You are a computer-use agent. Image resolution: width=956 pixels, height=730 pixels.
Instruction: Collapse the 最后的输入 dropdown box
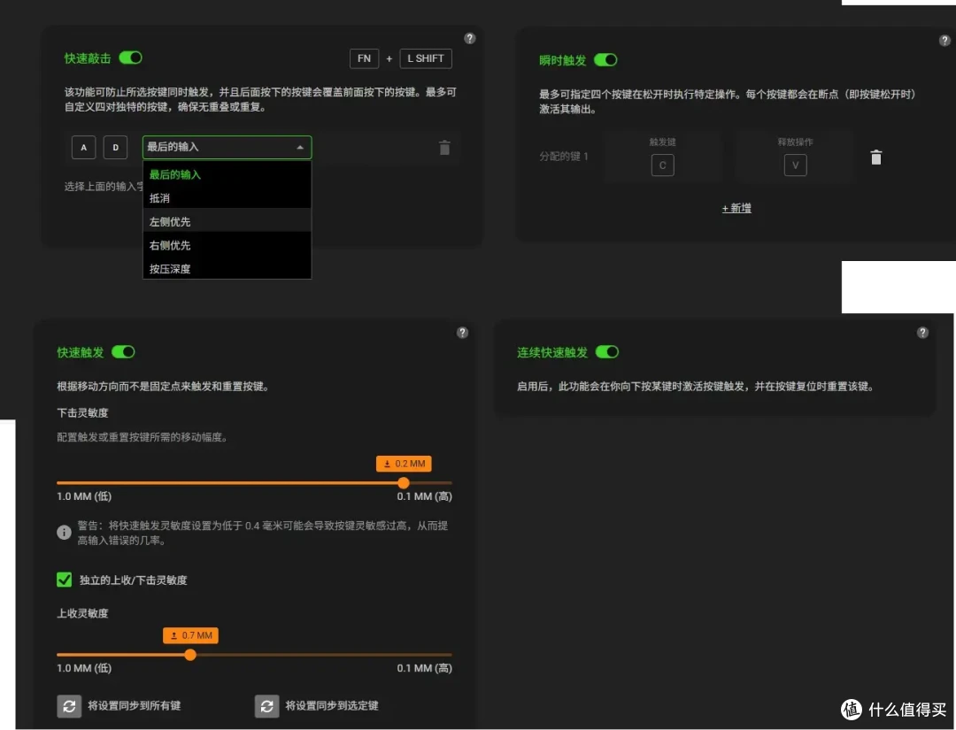[227, 148]
